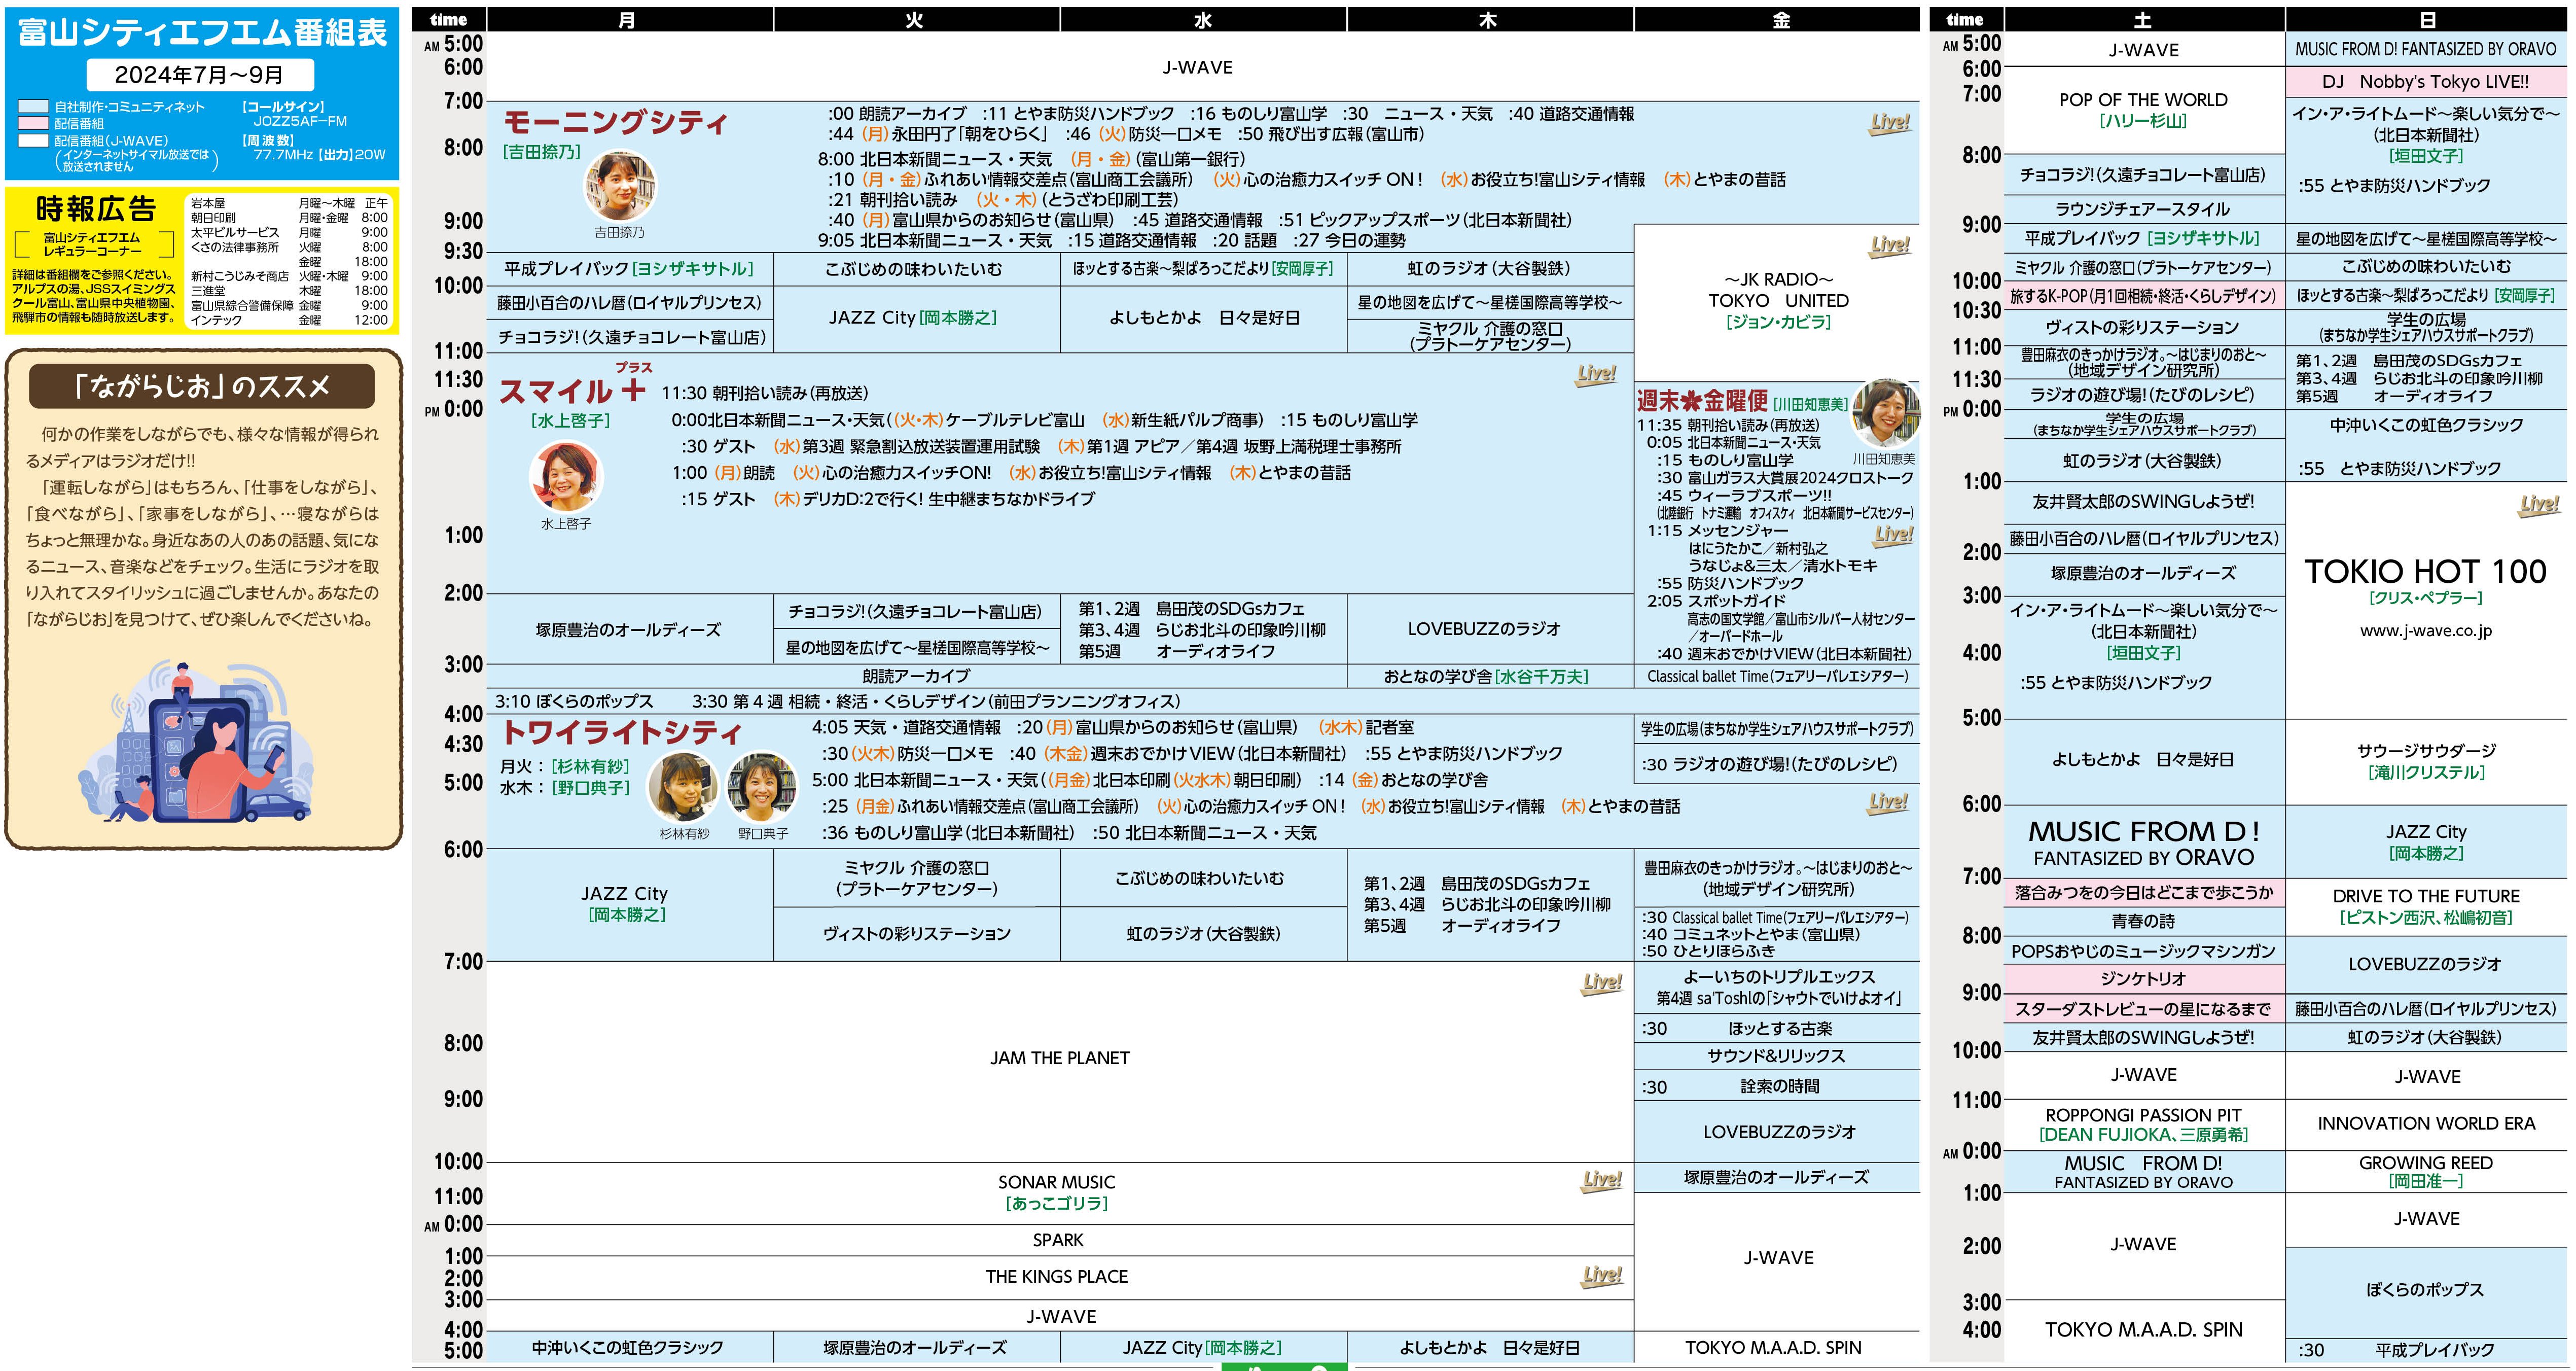The image size is (2576, 1371).
Task: Select the 木 day column header
Action: pos(1490,20)
